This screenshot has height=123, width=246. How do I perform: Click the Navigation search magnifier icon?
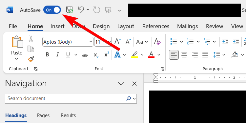click(x=129, y=99)
